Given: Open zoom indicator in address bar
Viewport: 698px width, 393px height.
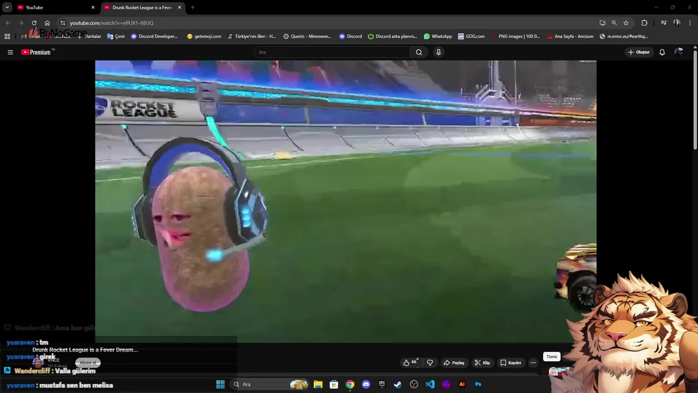Looking at the screenshot, I should (x=614, y=23).
